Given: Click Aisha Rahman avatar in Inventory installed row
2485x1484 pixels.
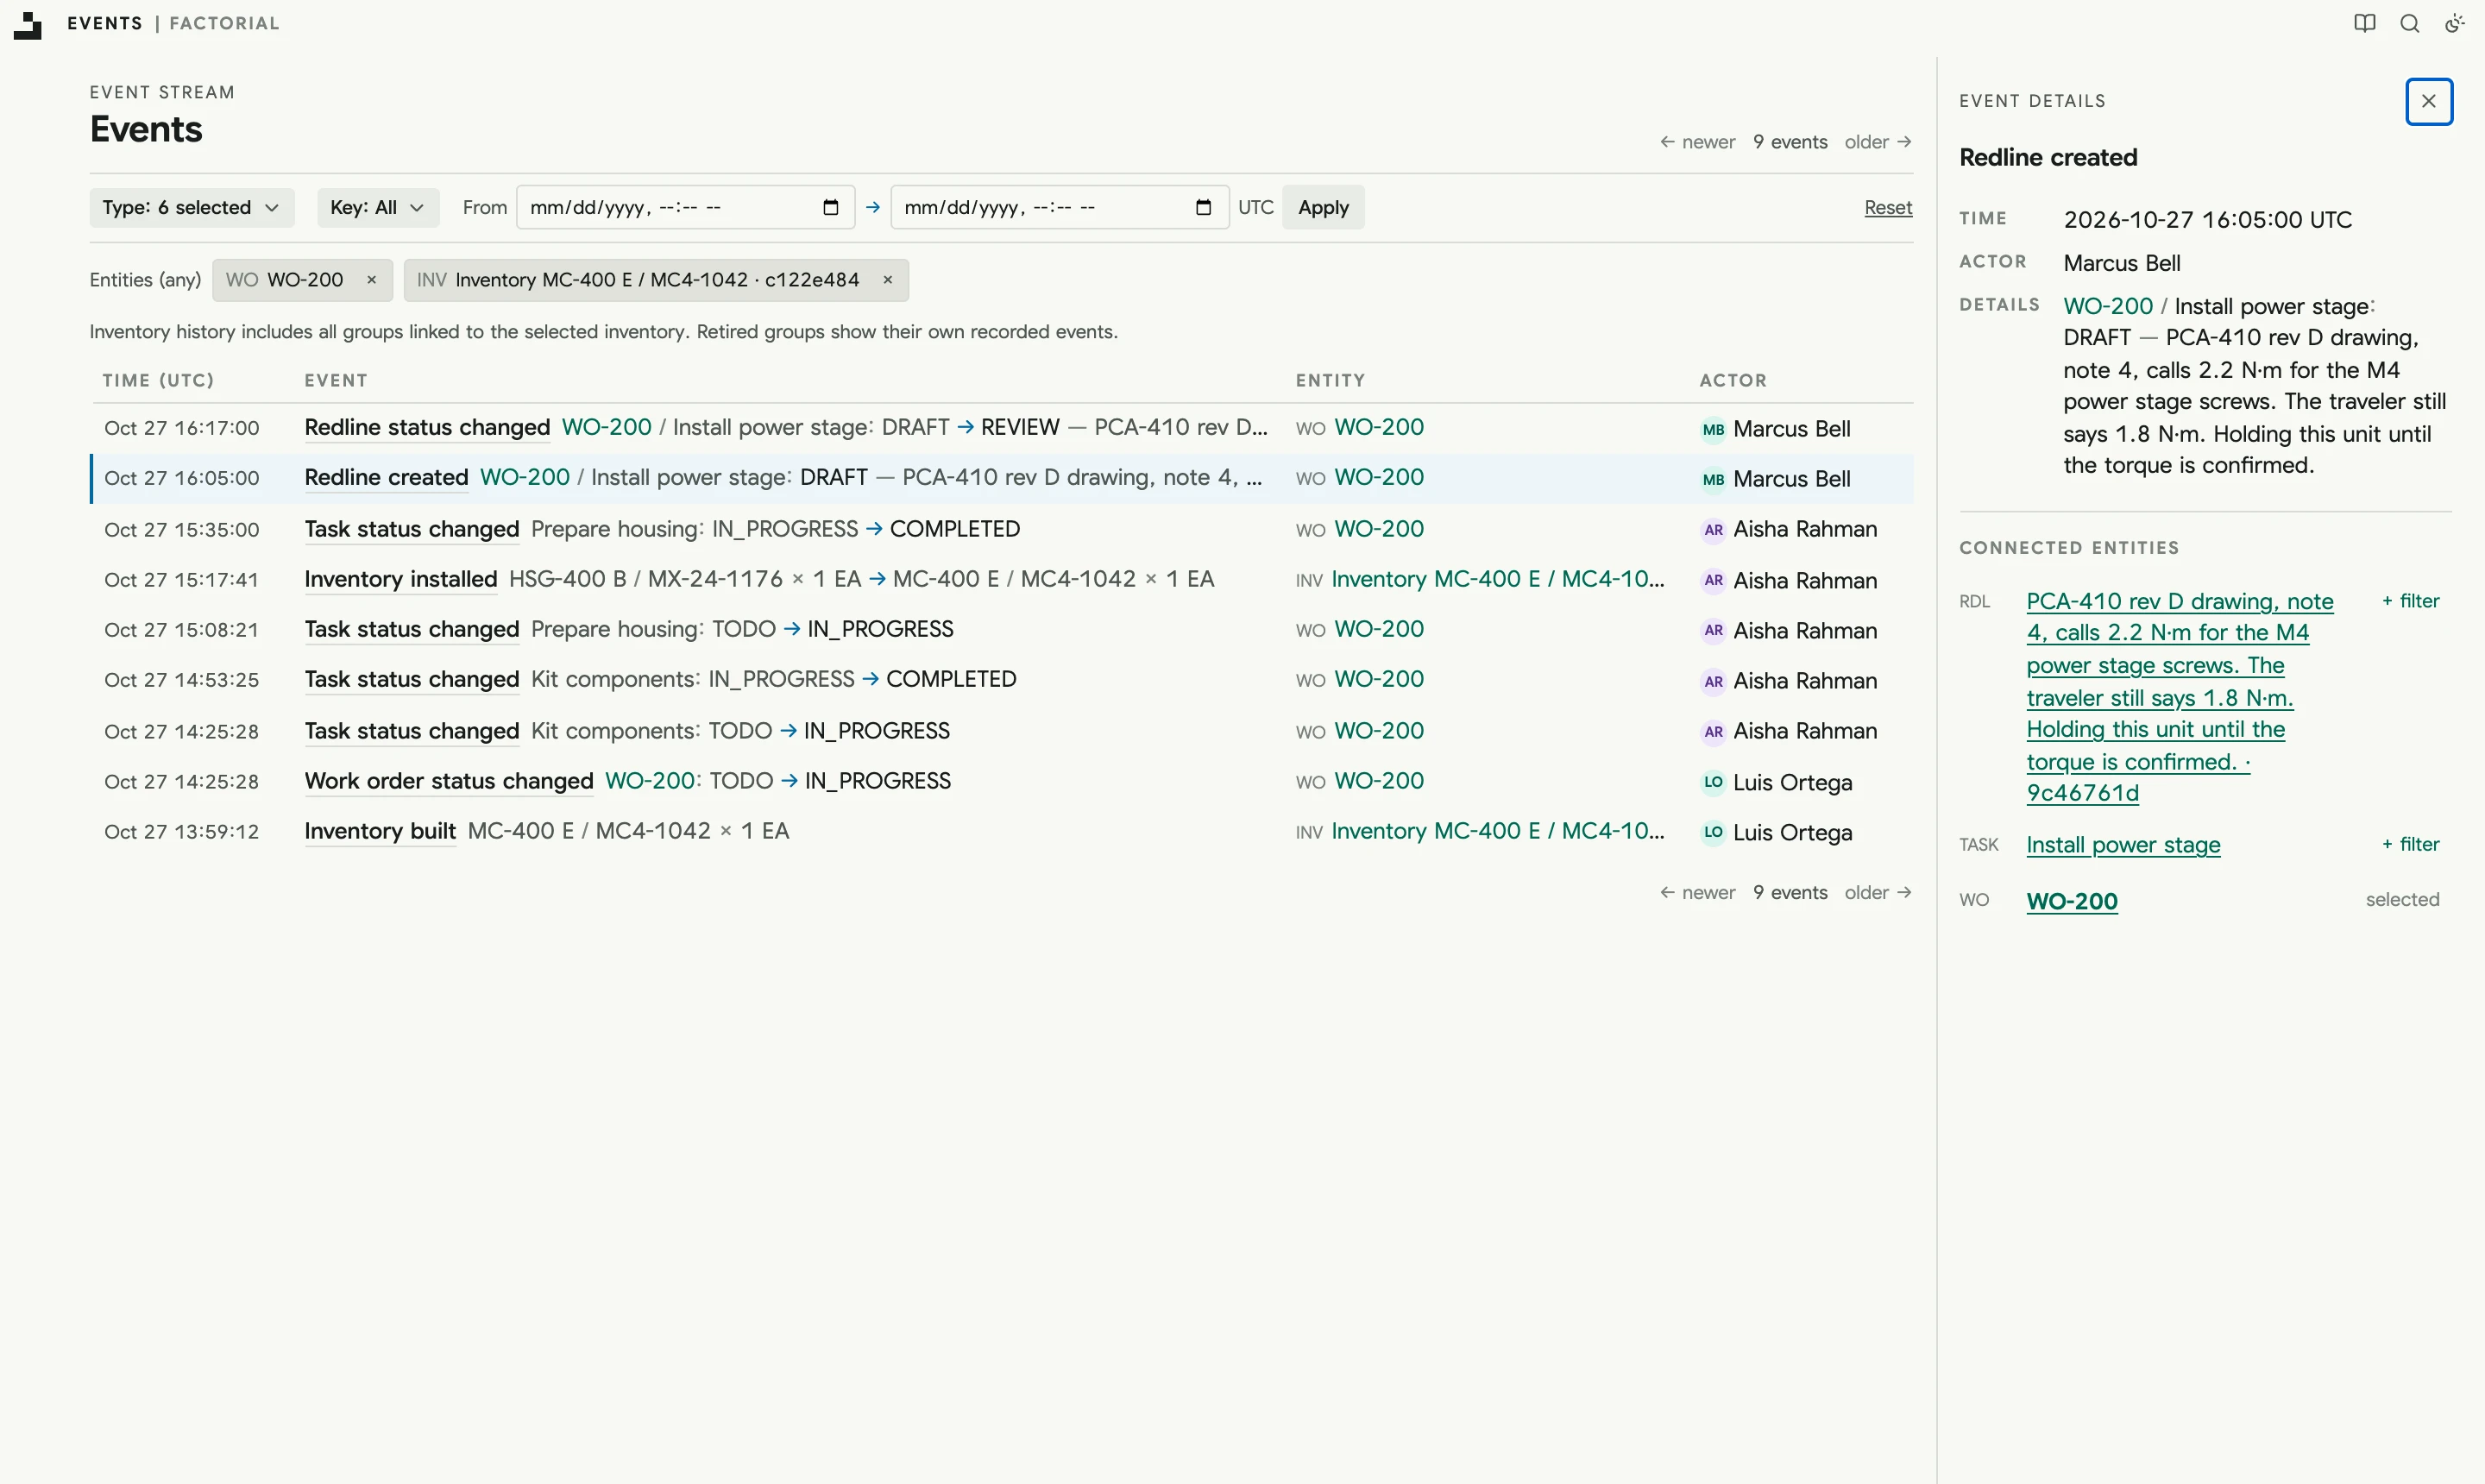Looking at the screenshot, I should [x=1713, y=580].
